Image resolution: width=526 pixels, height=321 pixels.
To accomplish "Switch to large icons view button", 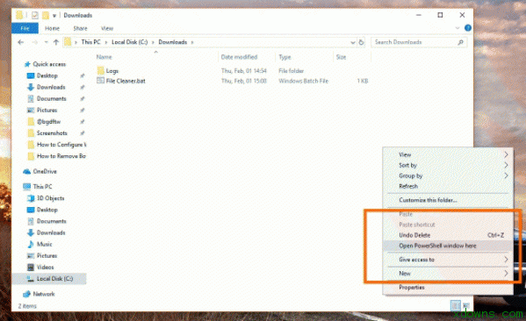I will tap(466, 305).
